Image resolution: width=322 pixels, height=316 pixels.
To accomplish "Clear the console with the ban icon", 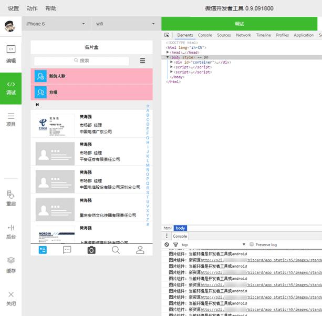I will (167, 244).
